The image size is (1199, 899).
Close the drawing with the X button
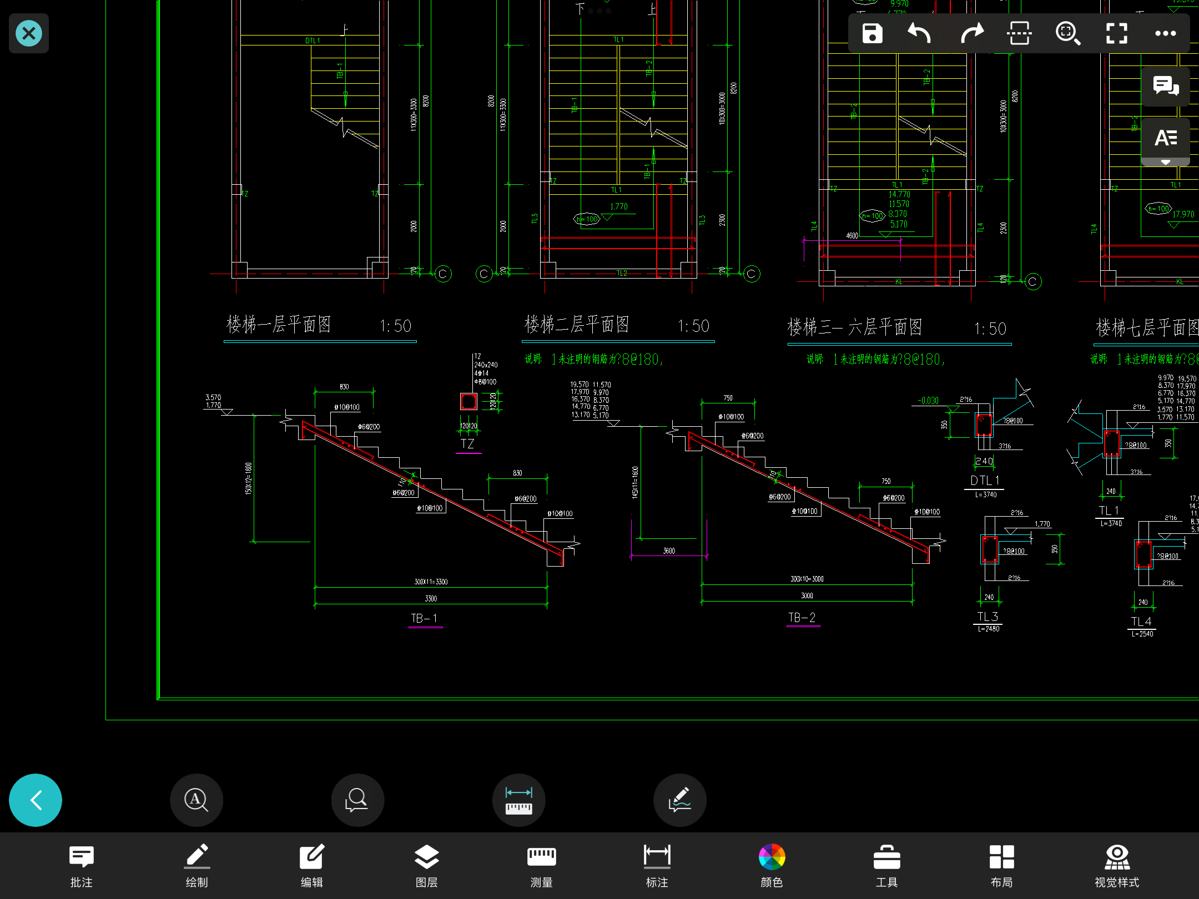click(x=29, y=33)
